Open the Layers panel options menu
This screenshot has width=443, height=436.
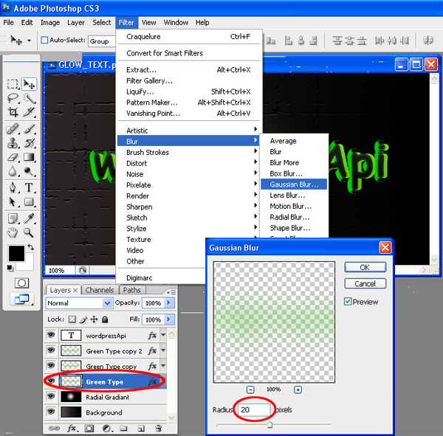[171, 291]
